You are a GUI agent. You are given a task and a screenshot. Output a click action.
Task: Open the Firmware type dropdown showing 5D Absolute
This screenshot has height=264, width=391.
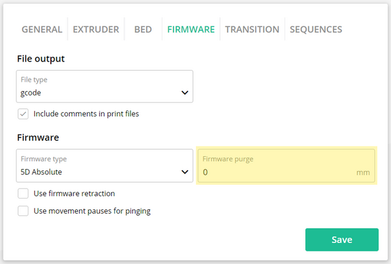(104, 166)
